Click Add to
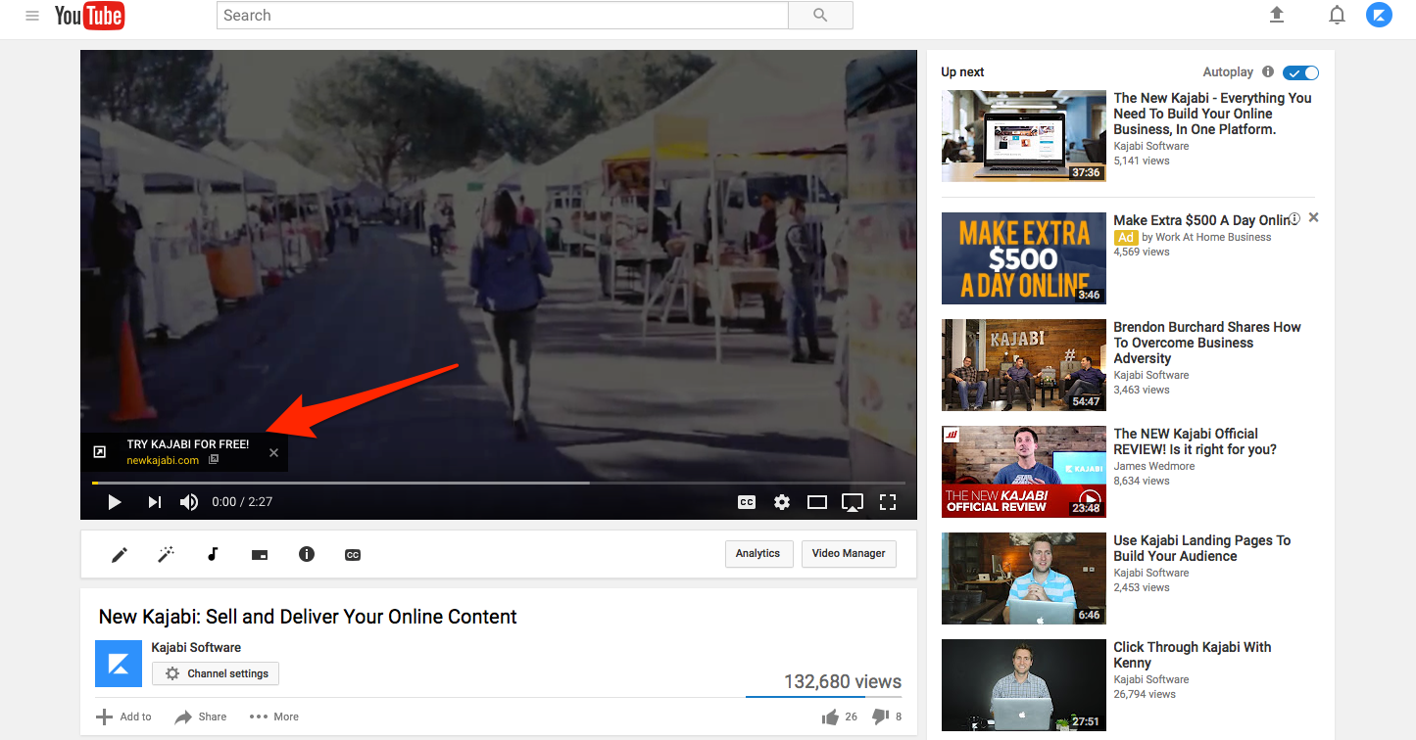1416x740 pixels. (123, 717)
